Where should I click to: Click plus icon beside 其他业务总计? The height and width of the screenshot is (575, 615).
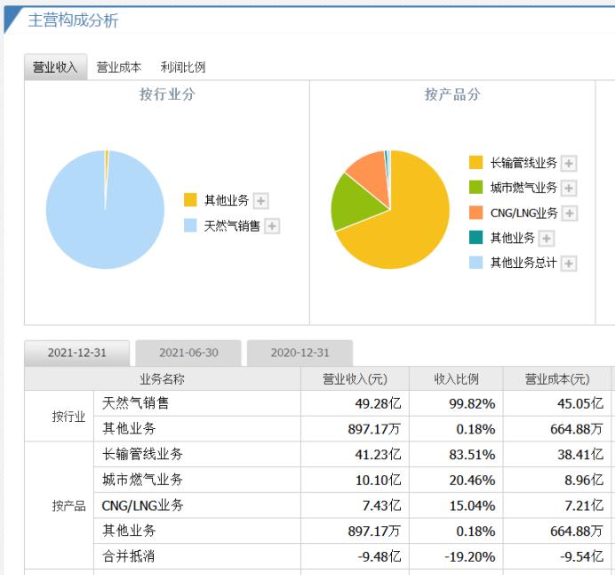tap(569, 263)
